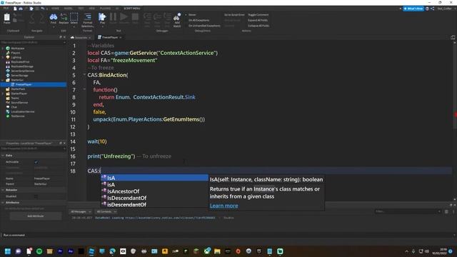Open the TEST ribbon tab
This screenshot has height=257, width=457.
[x=81, y=9]
